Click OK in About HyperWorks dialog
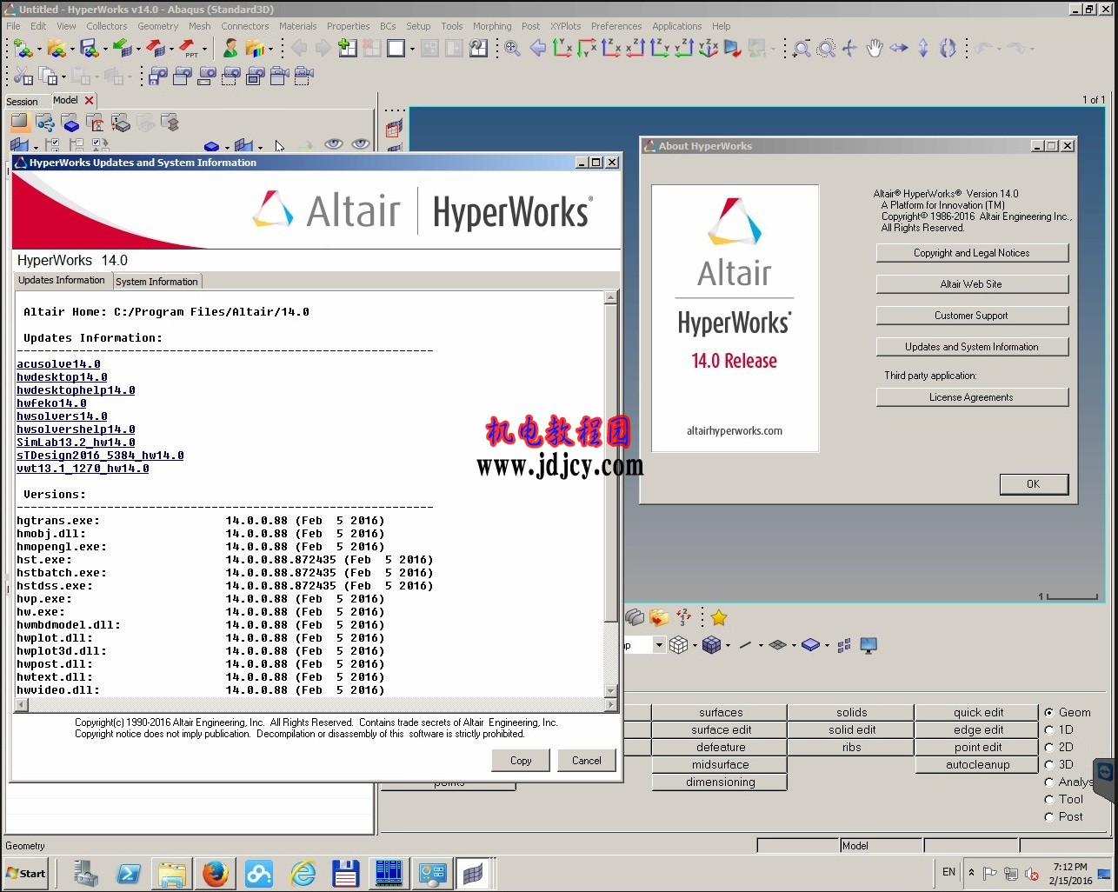Image resolution: width=1118 pixels, height=892 pixels. [x=1034, y=484]
